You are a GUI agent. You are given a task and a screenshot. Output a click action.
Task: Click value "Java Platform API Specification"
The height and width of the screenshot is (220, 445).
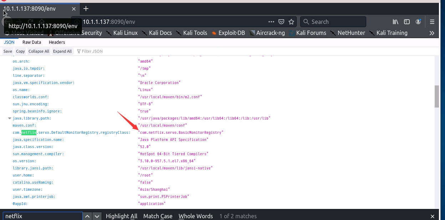pos(173,140)
